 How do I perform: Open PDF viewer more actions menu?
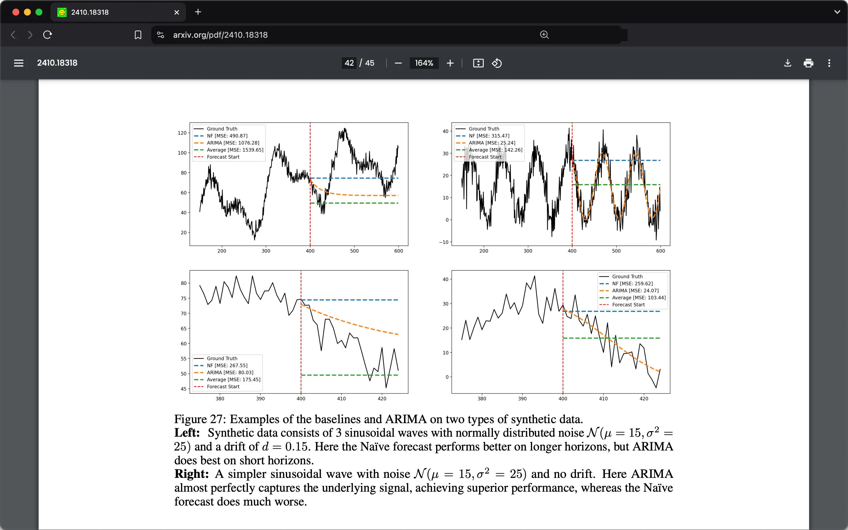[829, 63]
